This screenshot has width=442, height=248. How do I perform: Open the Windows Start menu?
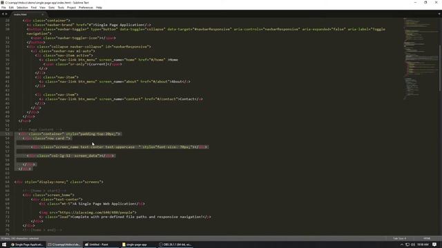point(4,245)
